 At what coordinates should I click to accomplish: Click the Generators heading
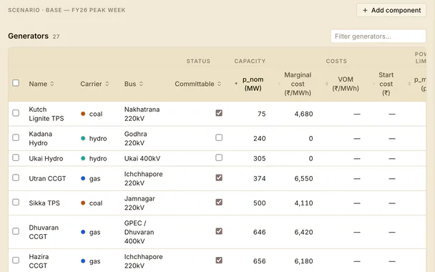coord(29,36)
